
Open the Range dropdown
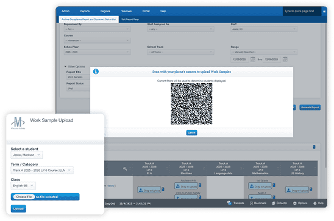click(264, 52)
